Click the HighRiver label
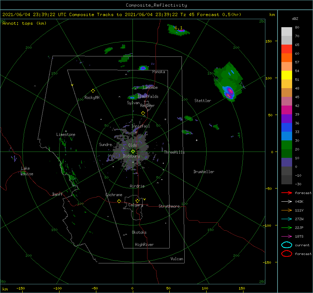 point(144,245)
